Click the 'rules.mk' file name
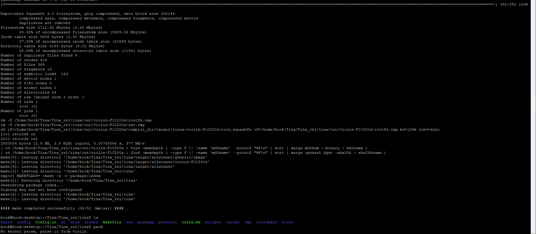This screenshot has height=234, width=536. [191, 222]
